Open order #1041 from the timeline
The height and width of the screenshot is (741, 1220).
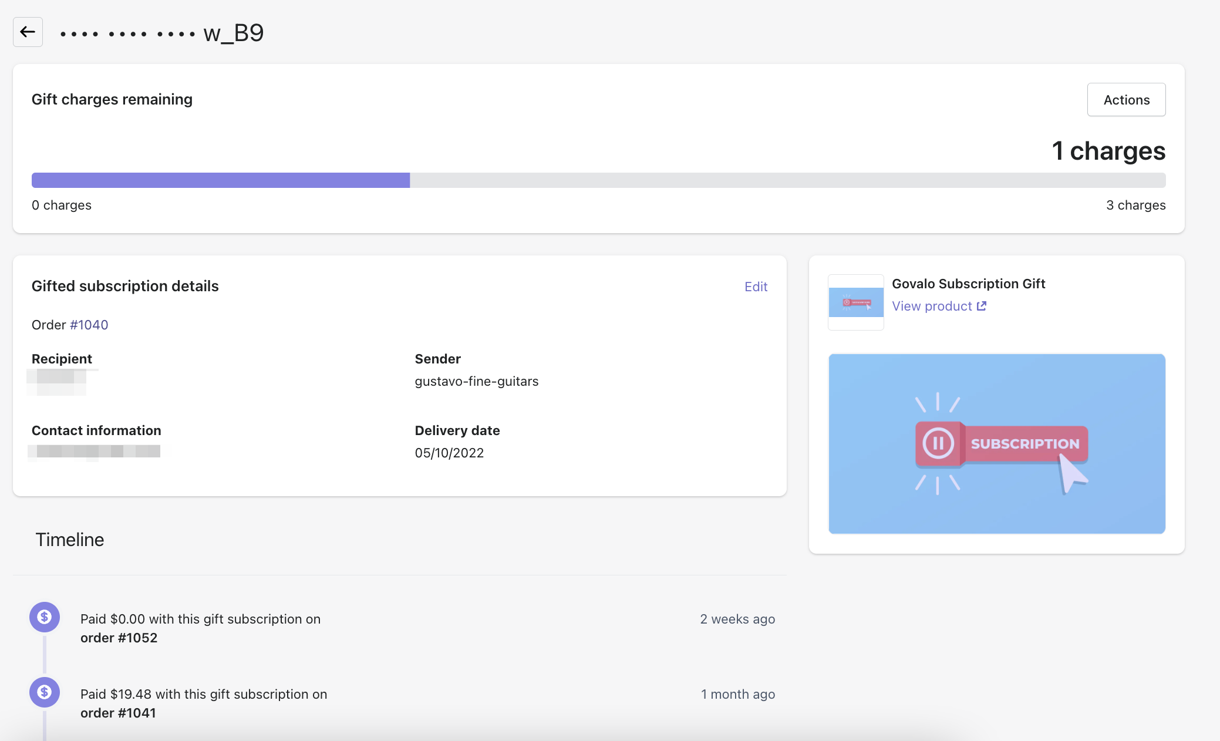(118, 713)
